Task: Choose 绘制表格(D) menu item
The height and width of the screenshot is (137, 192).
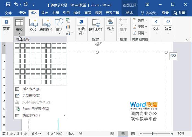Action: 41,96
